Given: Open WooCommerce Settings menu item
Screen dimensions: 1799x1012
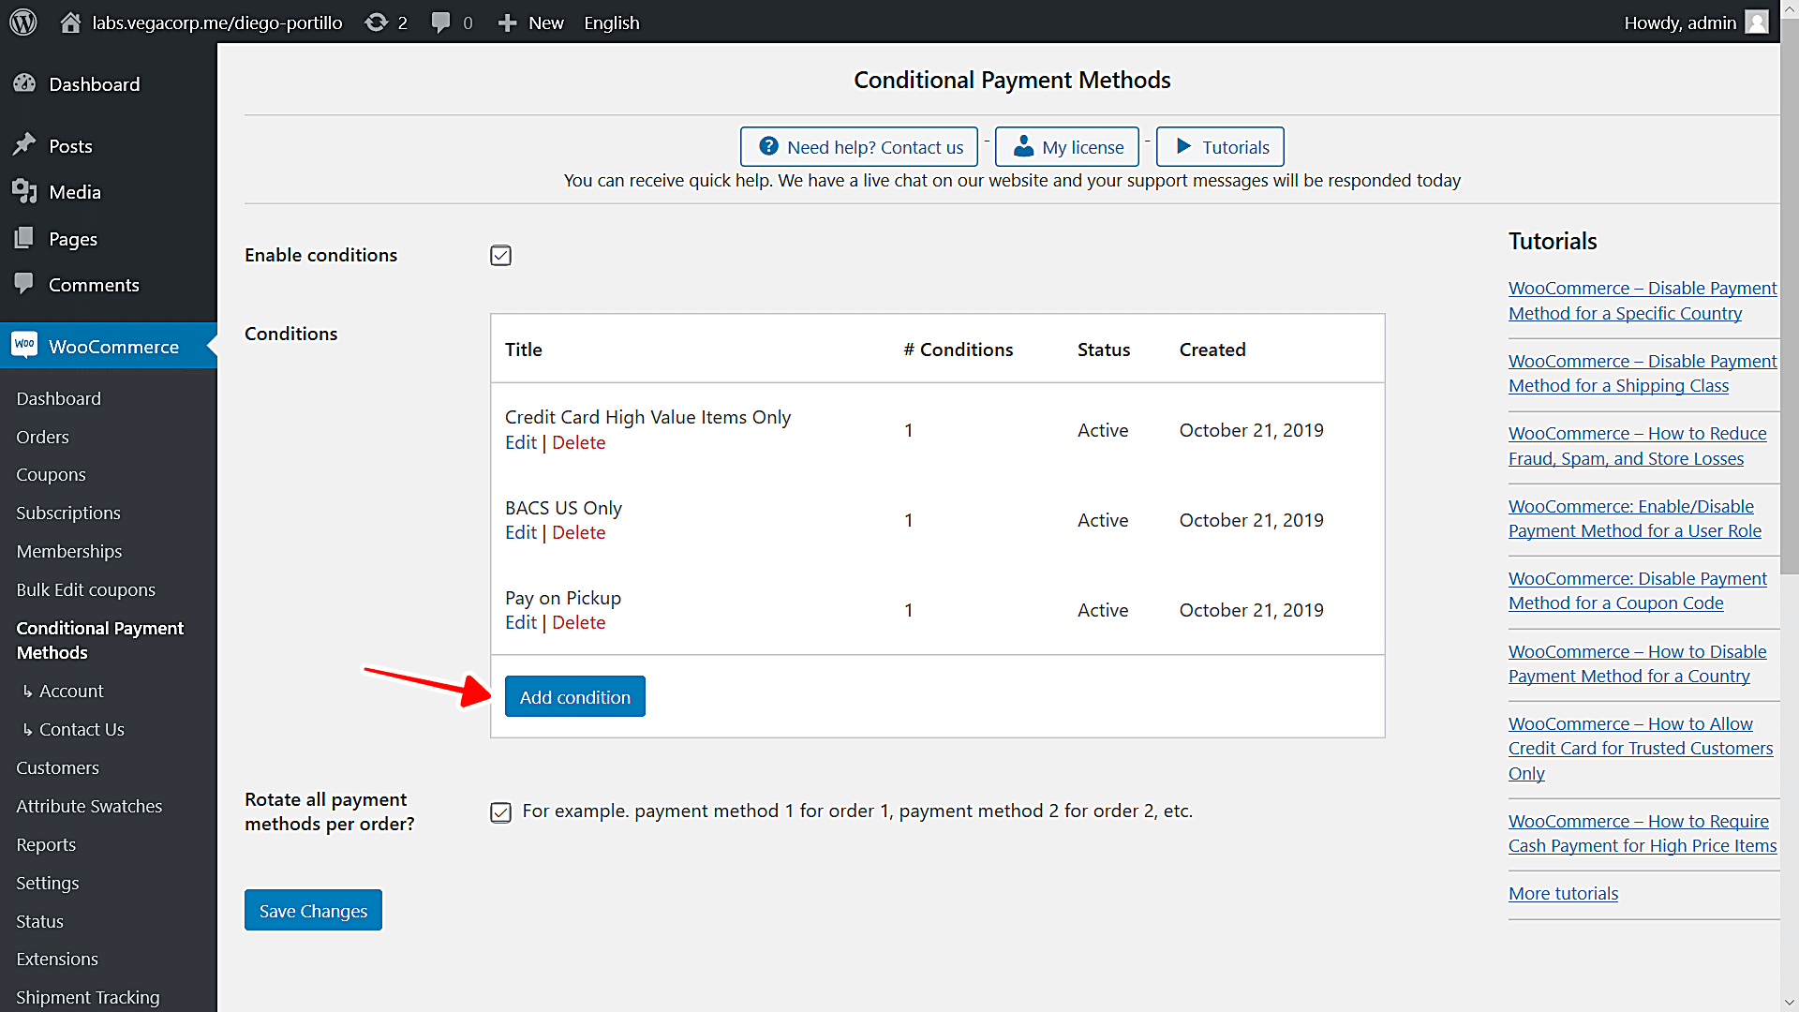Looking at the screenshot, I should [47, 884].
